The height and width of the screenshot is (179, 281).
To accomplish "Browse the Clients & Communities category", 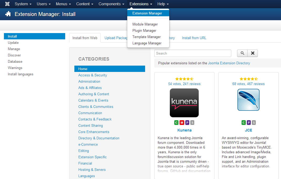I will pyautogui.click(x=96, y=107).
